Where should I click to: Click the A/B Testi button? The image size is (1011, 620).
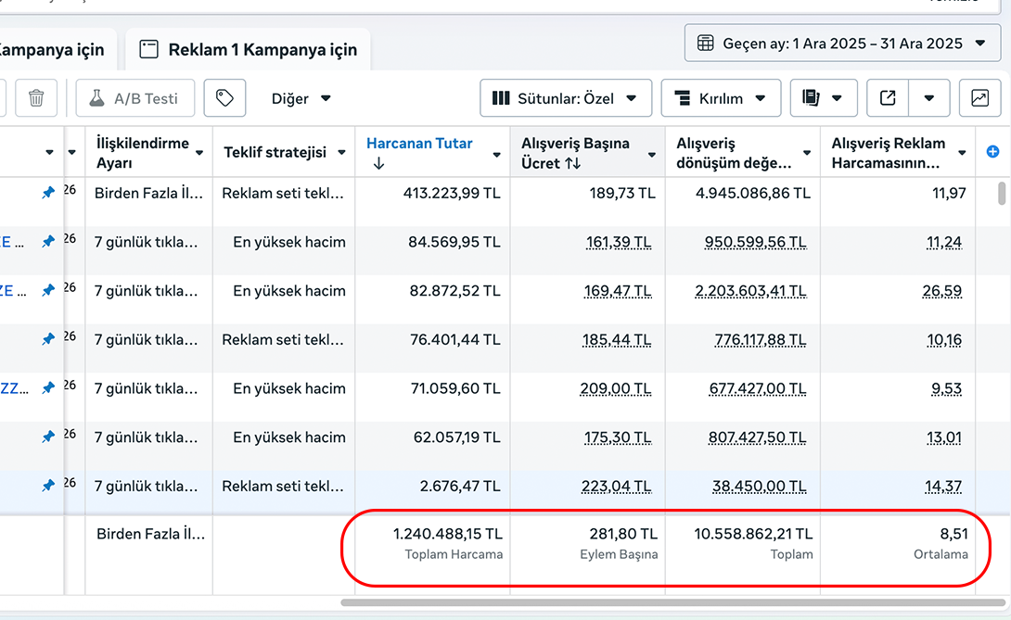click(x=135, y=98)
